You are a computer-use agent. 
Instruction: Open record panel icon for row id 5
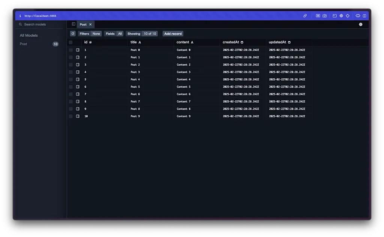coord(78,79)
